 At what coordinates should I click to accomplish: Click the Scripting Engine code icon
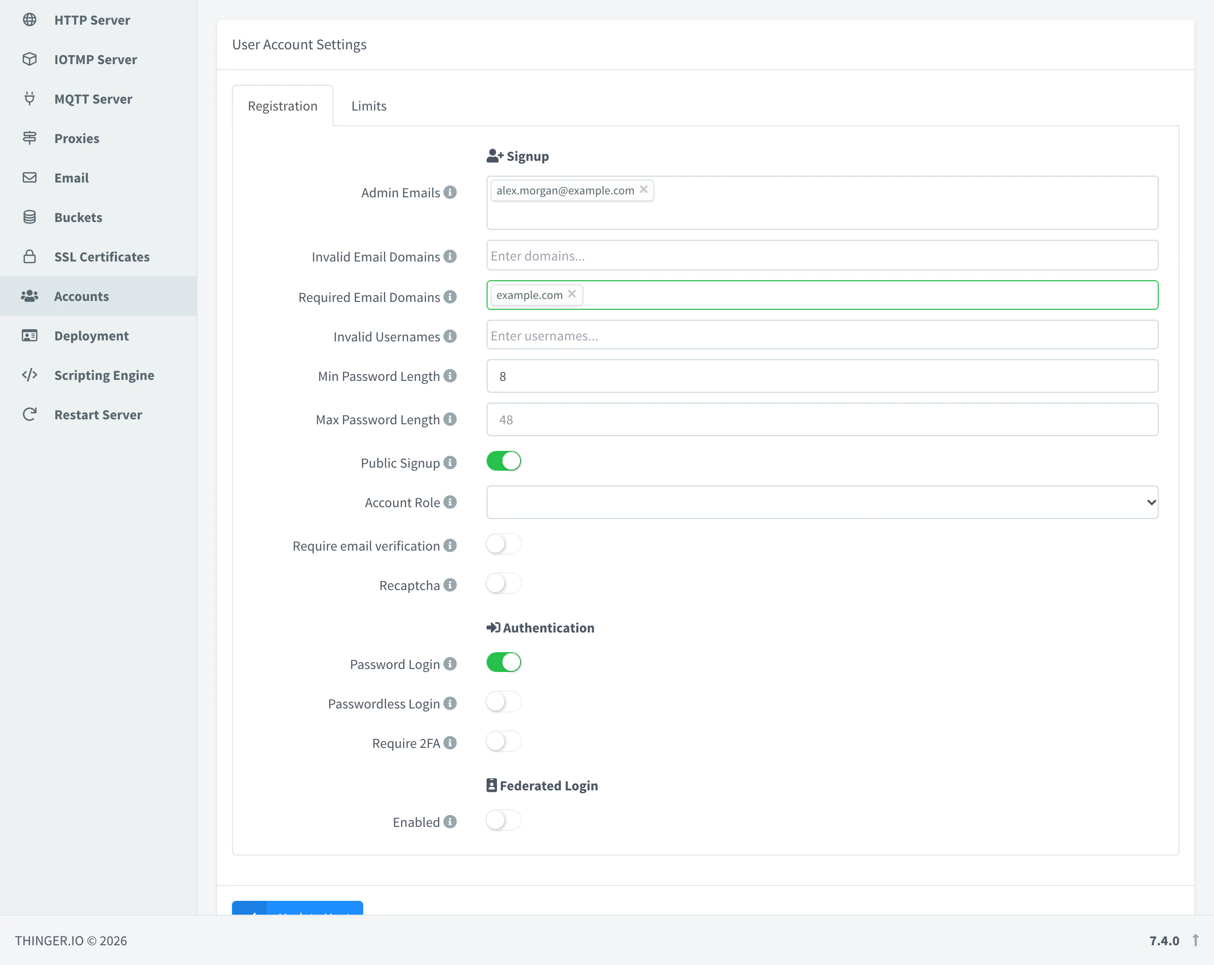[x=30, y=375]
